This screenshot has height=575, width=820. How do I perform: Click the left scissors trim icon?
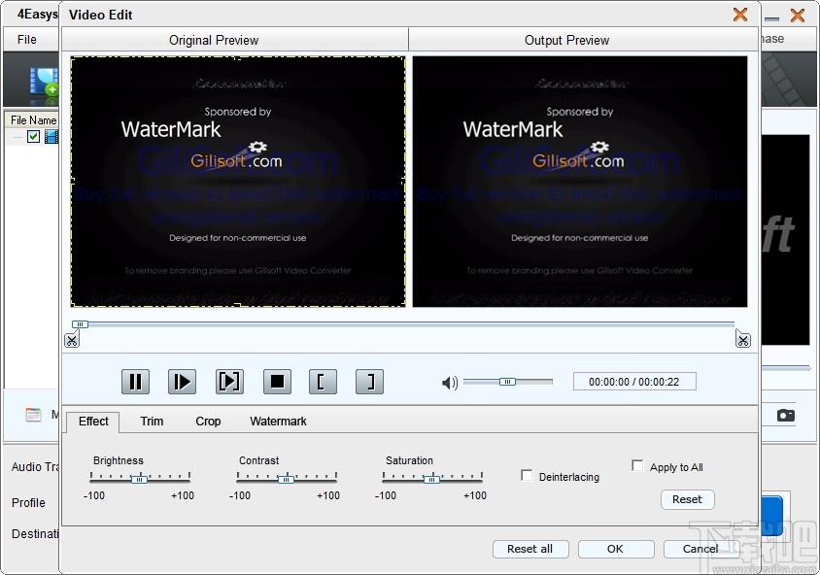pos(72,339)
